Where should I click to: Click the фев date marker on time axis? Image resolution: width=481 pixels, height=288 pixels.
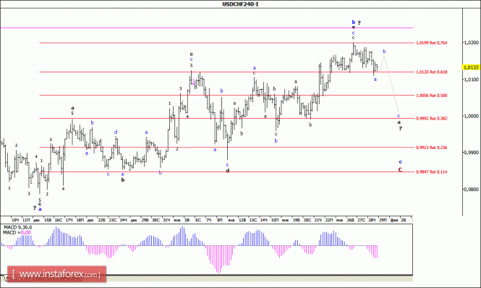point(394,220)
